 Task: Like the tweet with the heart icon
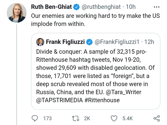click(114, 118)
